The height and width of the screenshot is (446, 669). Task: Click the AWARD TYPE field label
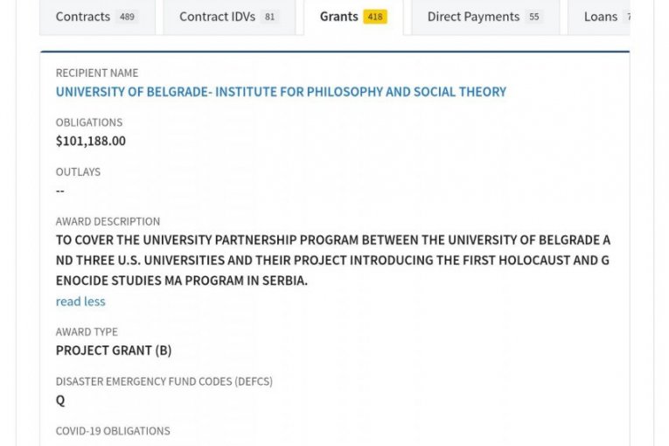click(x=87, y=332)
